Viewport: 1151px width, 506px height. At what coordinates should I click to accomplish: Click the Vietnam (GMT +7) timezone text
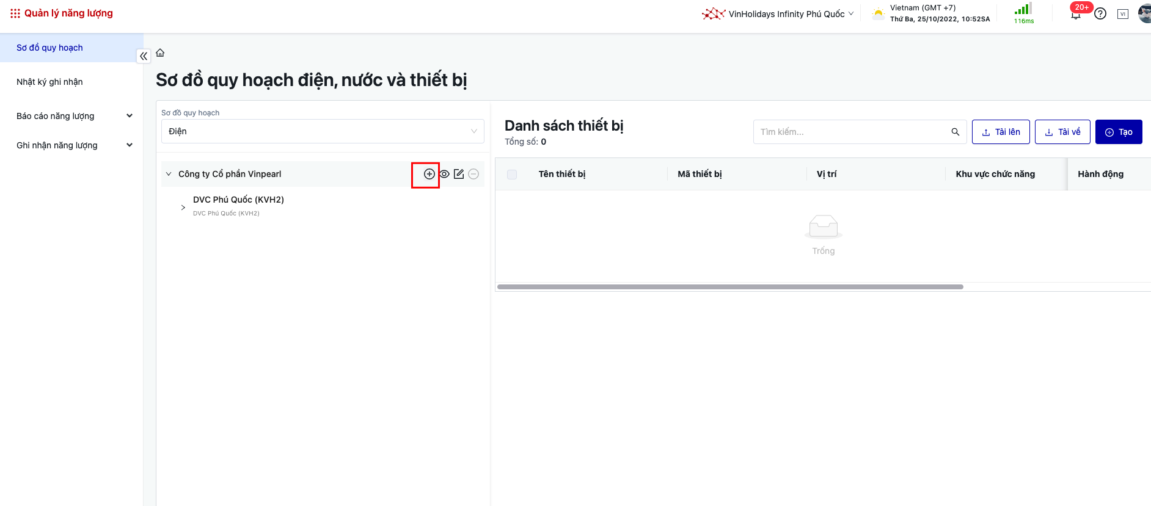(x=923, y=8)
